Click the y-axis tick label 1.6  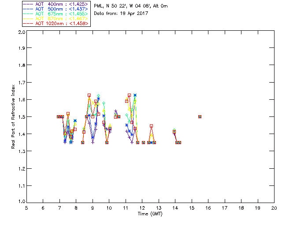pyautogui.click(x=22, y=100)
